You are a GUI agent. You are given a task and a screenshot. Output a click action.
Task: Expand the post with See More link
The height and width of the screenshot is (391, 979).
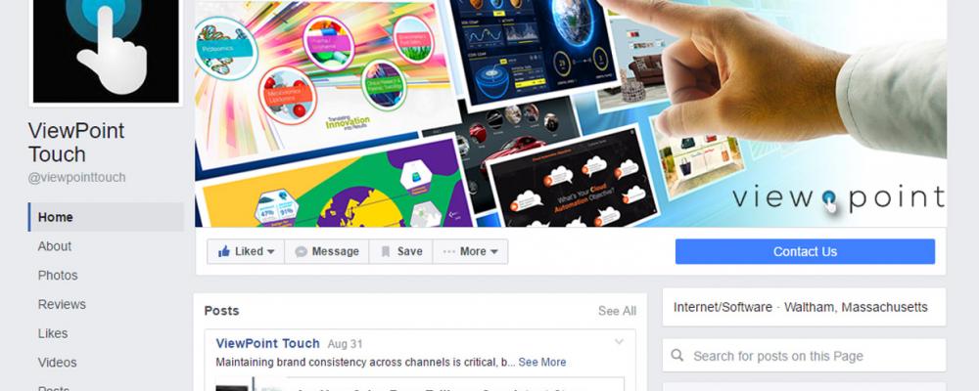[542, 363]
